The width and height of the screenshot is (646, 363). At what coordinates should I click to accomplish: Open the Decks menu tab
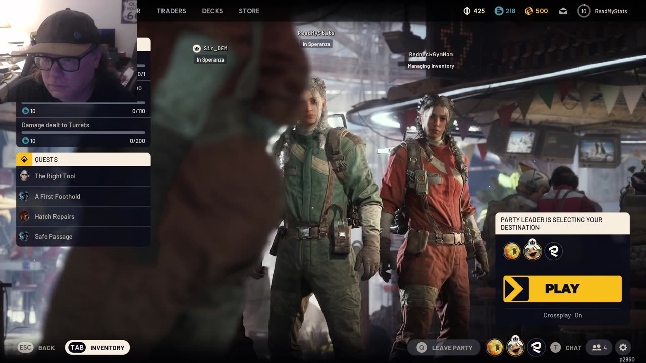(212, 11)
